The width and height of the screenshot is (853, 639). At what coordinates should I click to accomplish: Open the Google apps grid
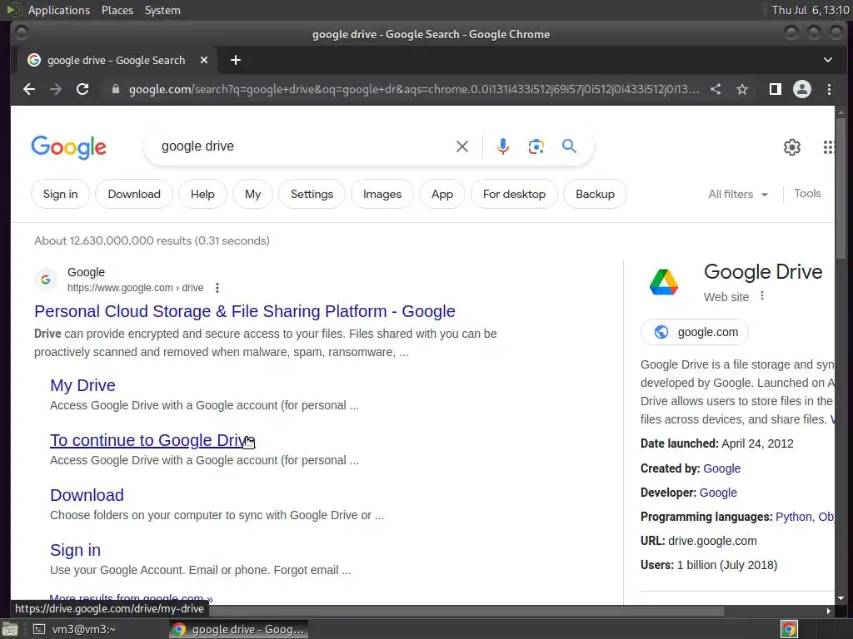(829, 146)
